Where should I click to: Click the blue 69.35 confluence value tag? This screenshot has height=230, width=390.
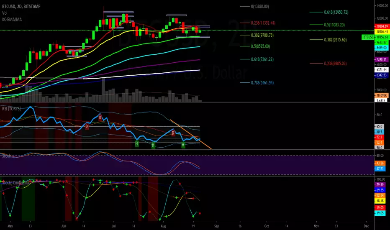pos(380,190)
